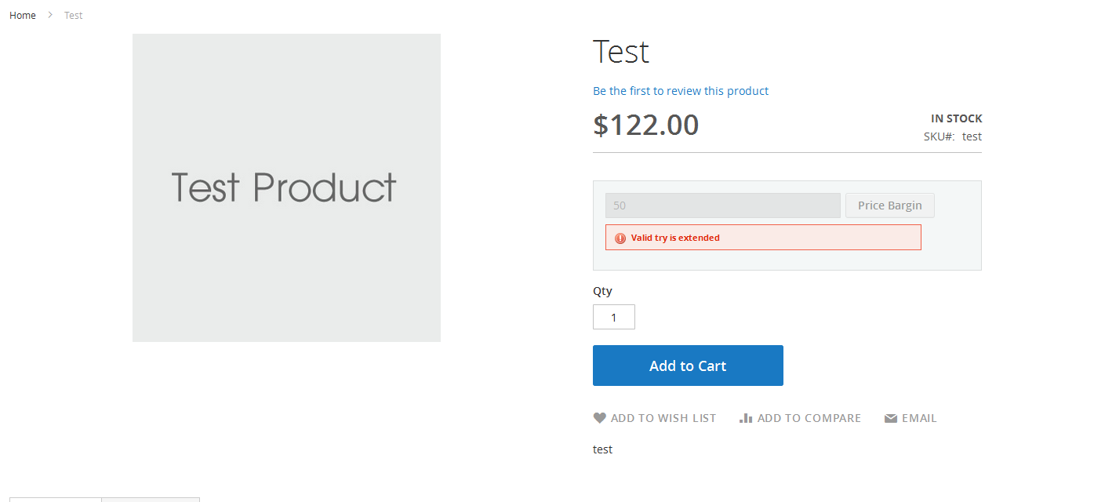Click the email envelope icon
Image resolution: width=1094 pixels, height=502 pixels.
891,419
